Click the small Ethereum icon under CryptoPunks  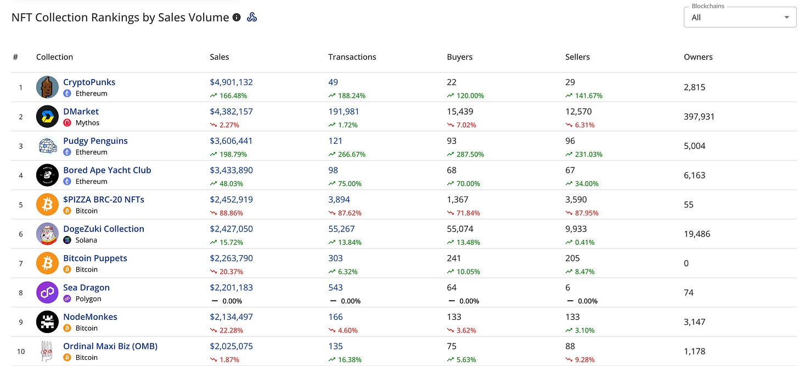(x=67, y=93)
